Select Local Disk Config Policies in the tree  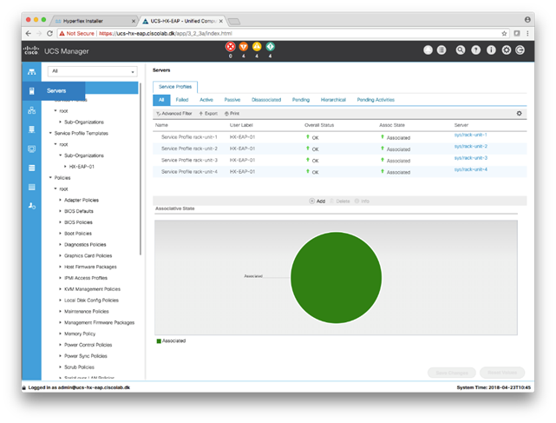tap(91, 301)
